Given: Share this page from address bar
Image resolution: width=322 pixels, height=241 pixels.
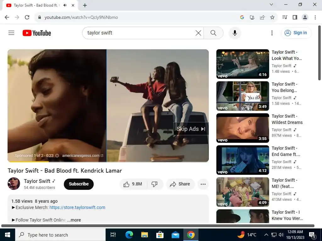Looking at the screenshot, I should coord(262,18).
